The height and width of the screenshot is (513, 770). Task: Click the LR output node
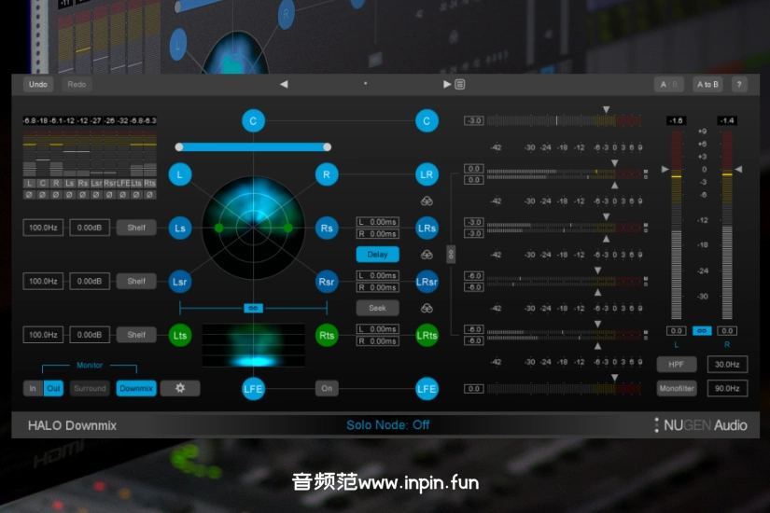pos(427,174)
